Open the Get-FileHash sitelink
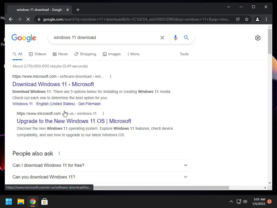The width and height of the screenshot is (277, 208). 89,104
